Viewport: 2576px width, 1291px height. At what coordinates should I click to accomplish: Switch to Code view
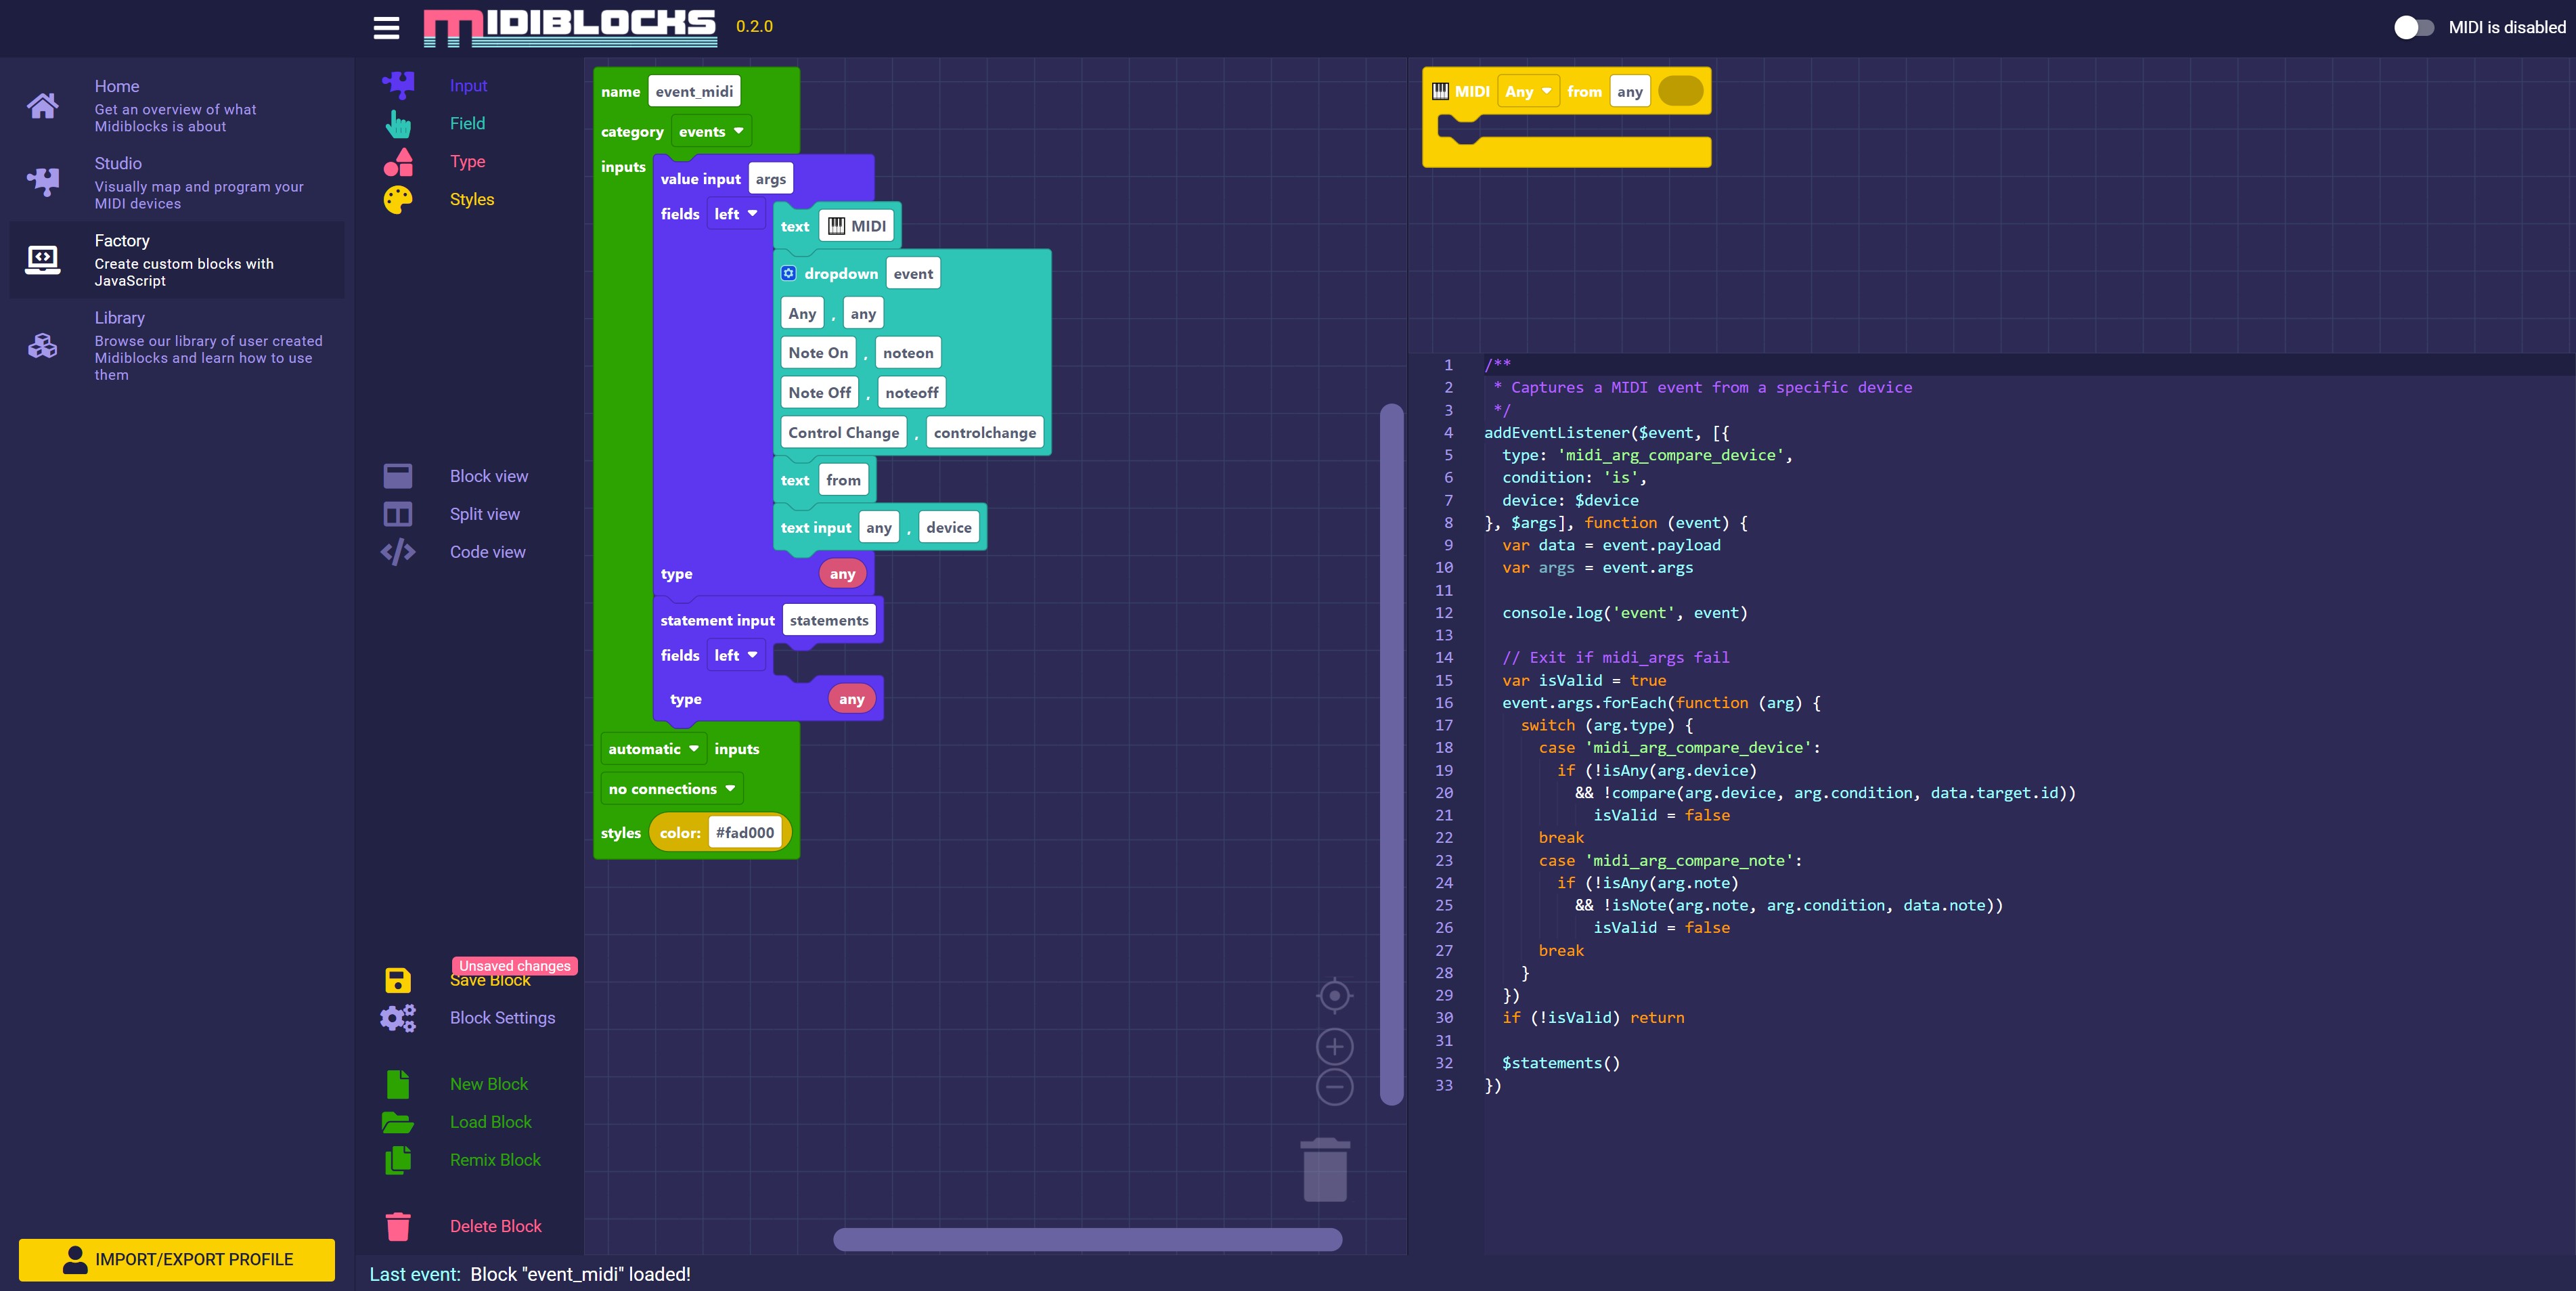(487, 552)
